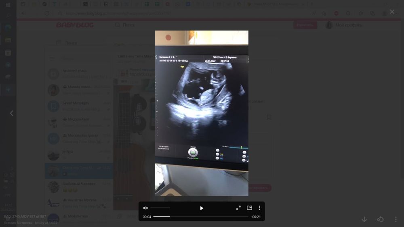Click the elapsed time 00:04 label
The height and width of the screenshot is (227, 404).
[x=147, y=217]
